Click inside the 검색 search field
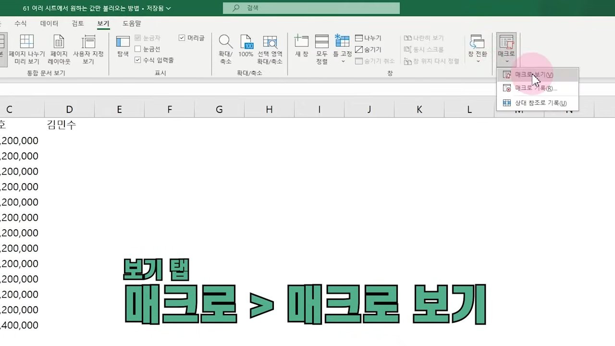The height and width of the screenshot is (346, 615). click(x=311, y=8)
